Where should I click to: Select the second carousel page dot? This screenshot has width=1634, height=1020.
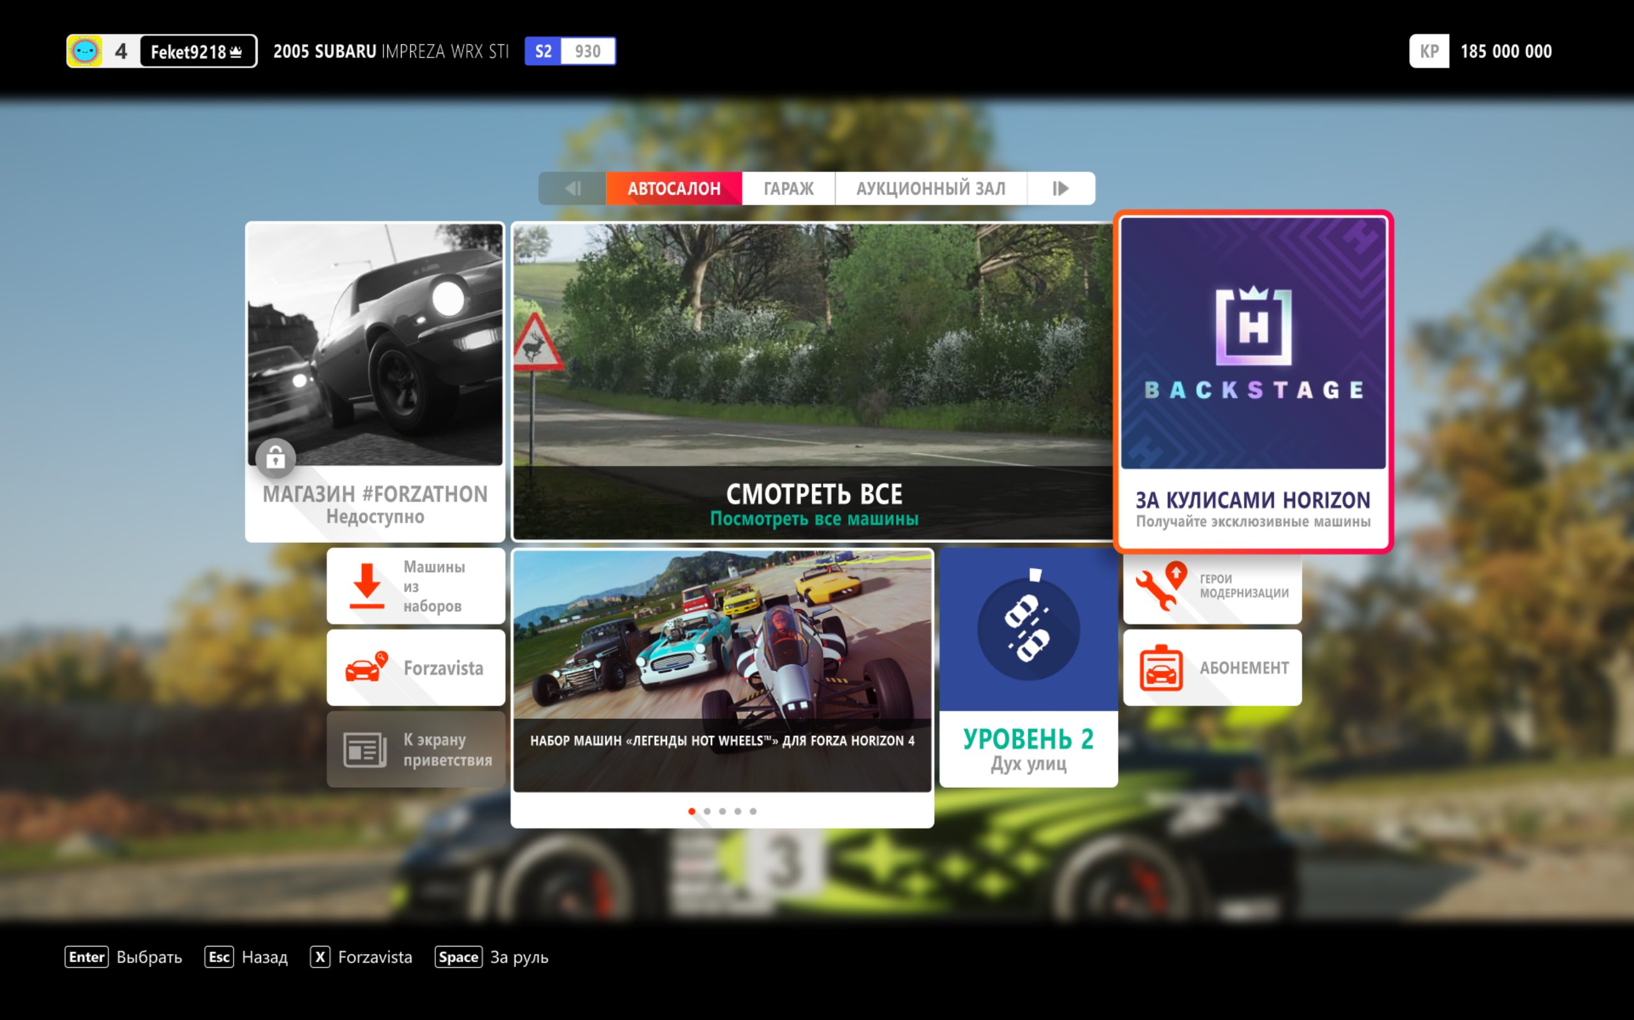click(707, 811)
